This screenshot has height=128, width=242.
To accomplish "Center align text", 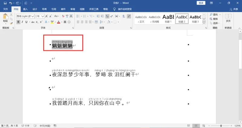I will (82, 22).
